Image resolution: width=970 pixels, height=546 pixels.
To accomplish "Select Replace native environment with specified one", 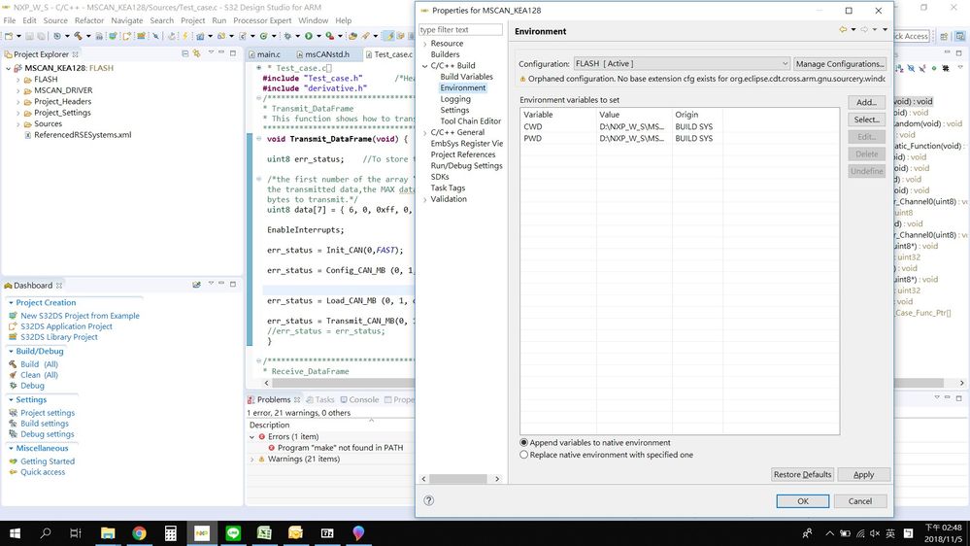I will [524, 455].
